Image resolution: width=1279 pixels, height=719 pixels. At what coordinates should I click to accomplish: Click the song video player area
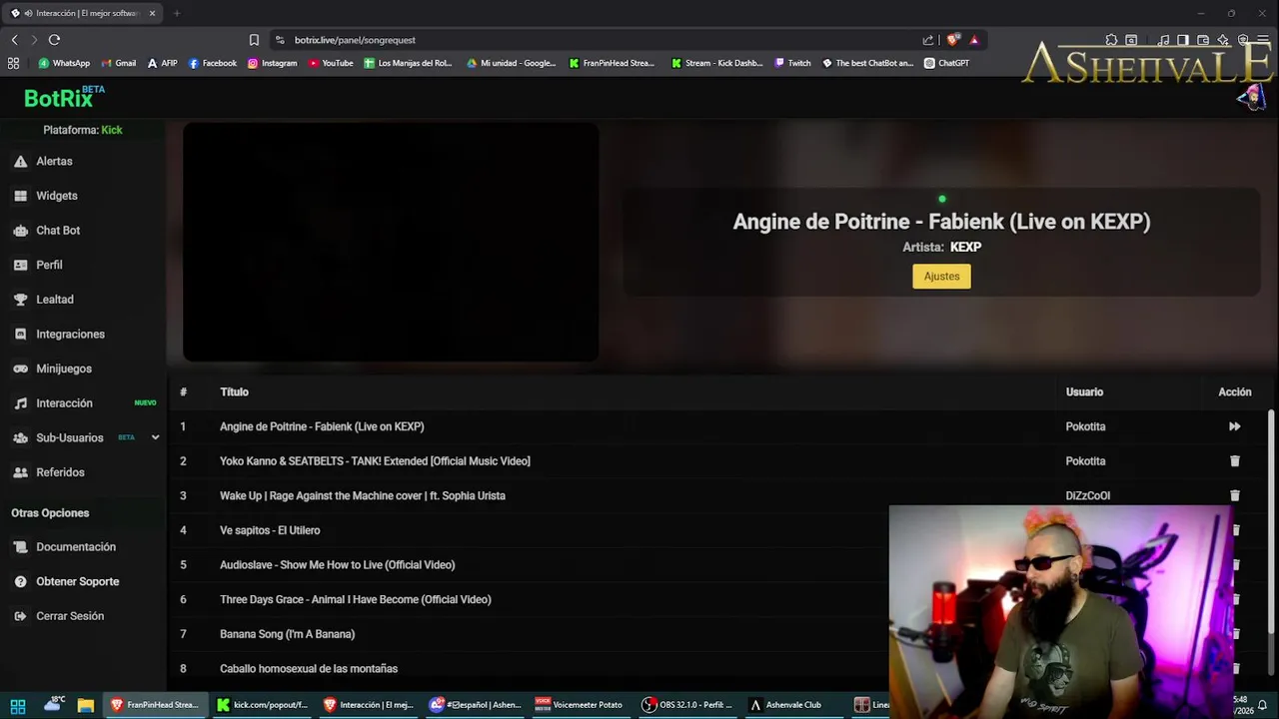click(x=391, y=242)
